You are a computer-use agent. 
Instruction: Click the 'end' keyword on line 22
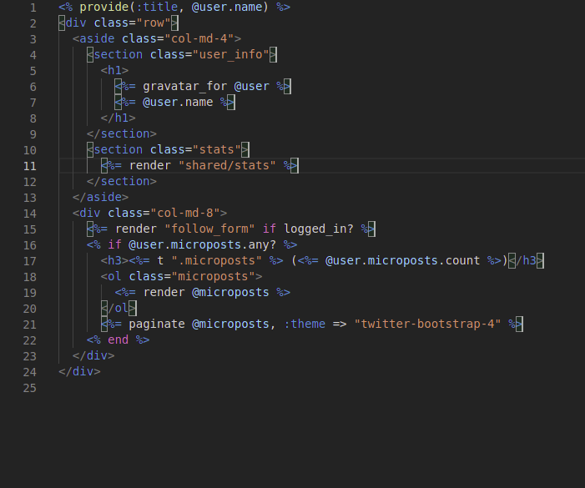118,340
